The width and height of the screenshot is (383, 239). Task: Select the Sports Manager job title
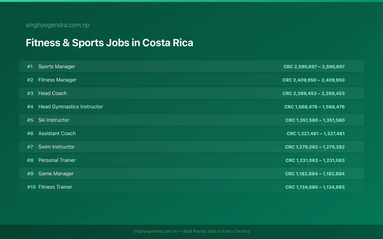coord(57,67)
